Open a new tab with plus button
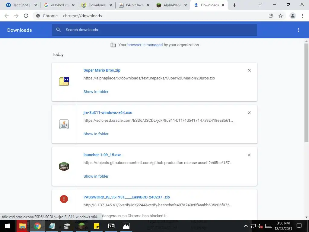 234,5
